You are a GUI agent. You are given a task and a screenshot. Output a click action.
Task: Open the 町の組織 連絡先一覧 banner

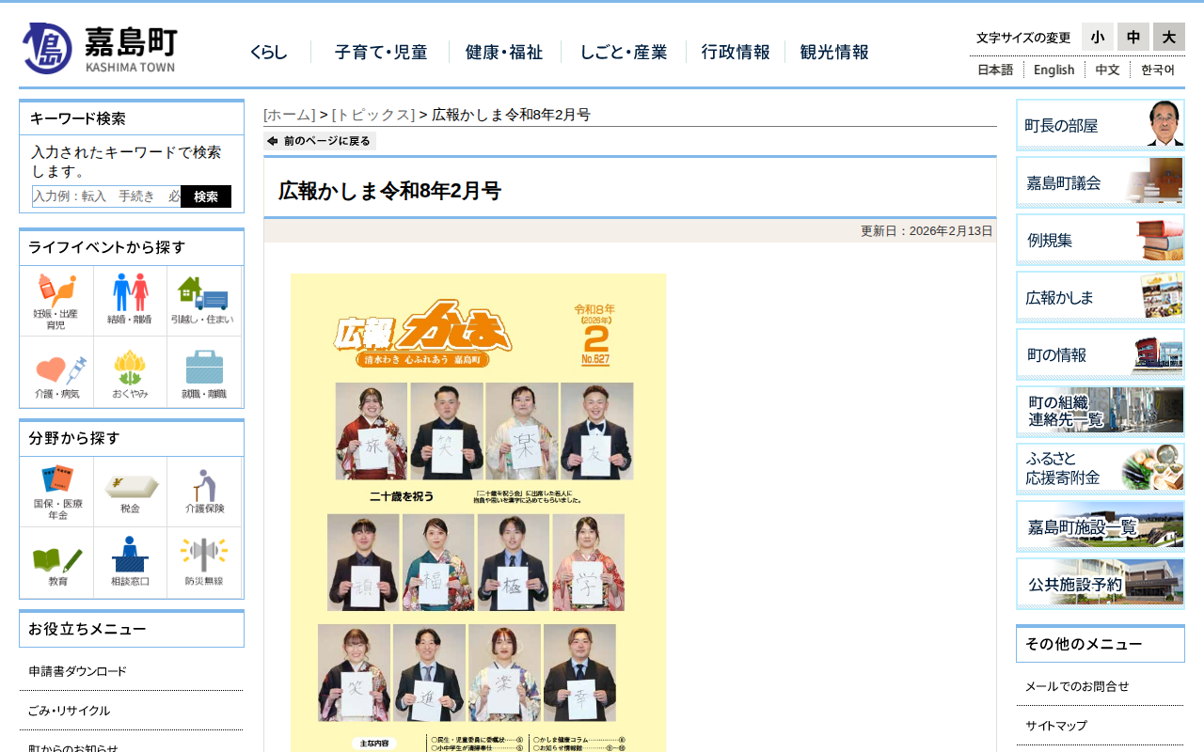pos(1101,412)
